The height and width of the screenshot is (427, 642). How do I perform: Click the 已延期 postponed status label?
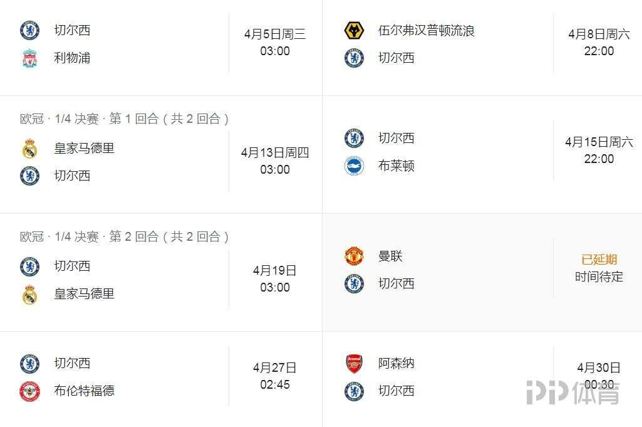pos(599,260)
